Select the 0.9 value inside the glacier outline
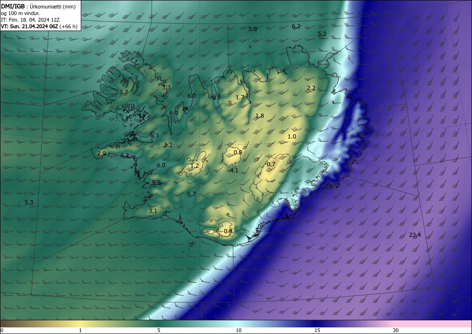Image resolution: width=472 pixels, height=334 pixels. [x=238, y=152]
